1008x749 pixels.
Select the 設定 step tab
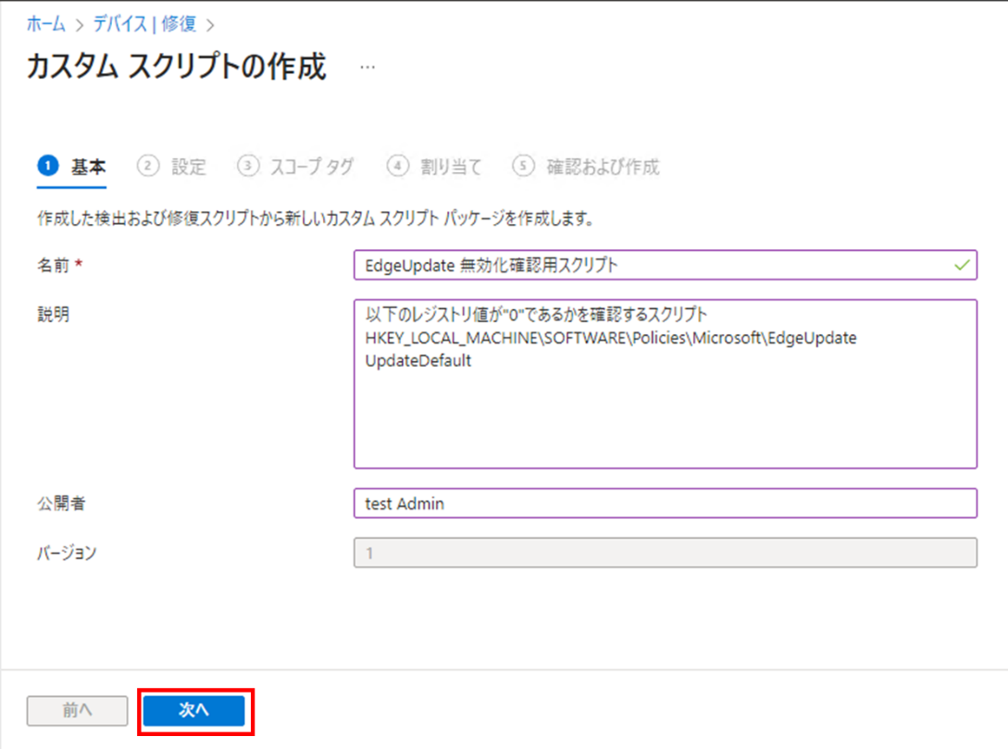(171, 168)
